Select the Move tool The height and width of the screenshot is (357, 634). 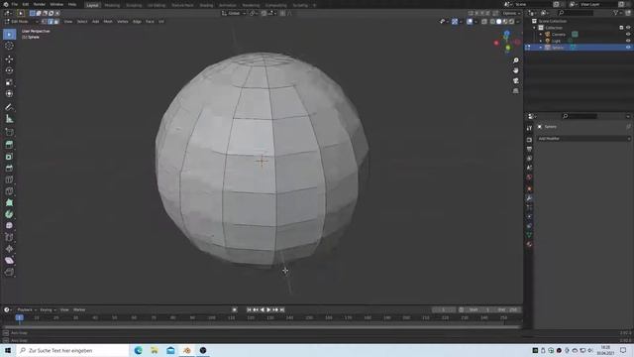9,59
